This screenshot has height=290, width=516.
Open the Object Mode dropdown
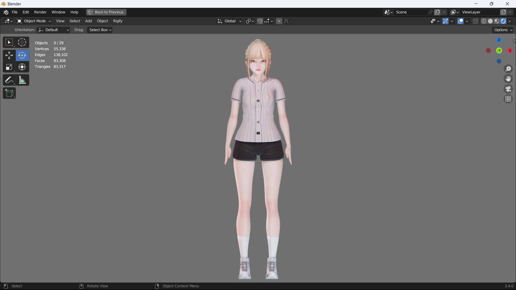click(34, 21)
